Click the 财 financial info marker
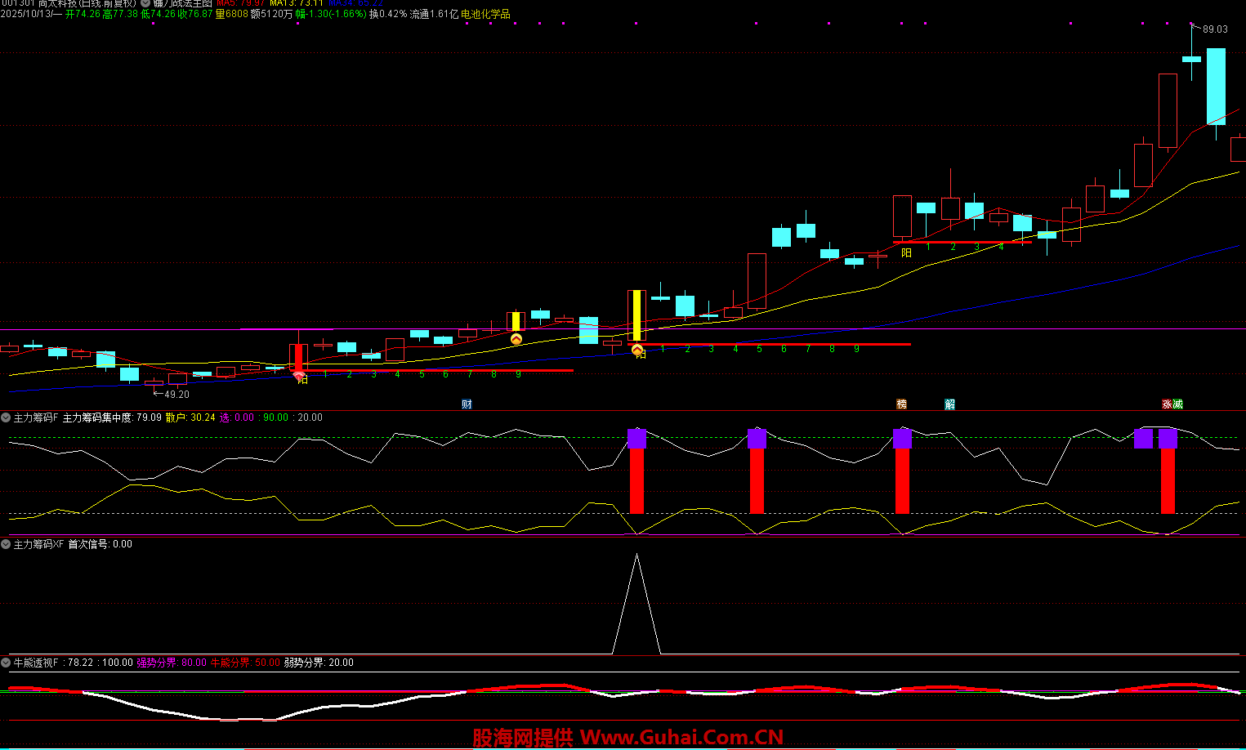1246x750 pixels. [x=467, y=404]
